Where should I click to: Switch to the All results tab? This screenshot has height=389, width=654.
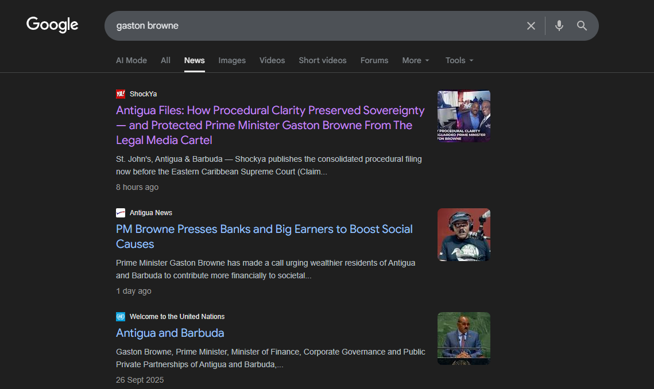pos(165,60)
